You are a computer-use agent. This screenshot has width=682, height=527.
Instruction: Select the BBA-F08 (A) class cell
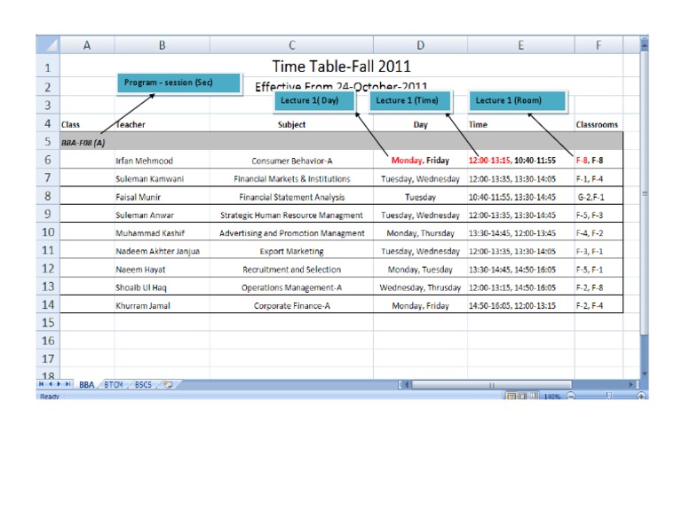[87, 143]
